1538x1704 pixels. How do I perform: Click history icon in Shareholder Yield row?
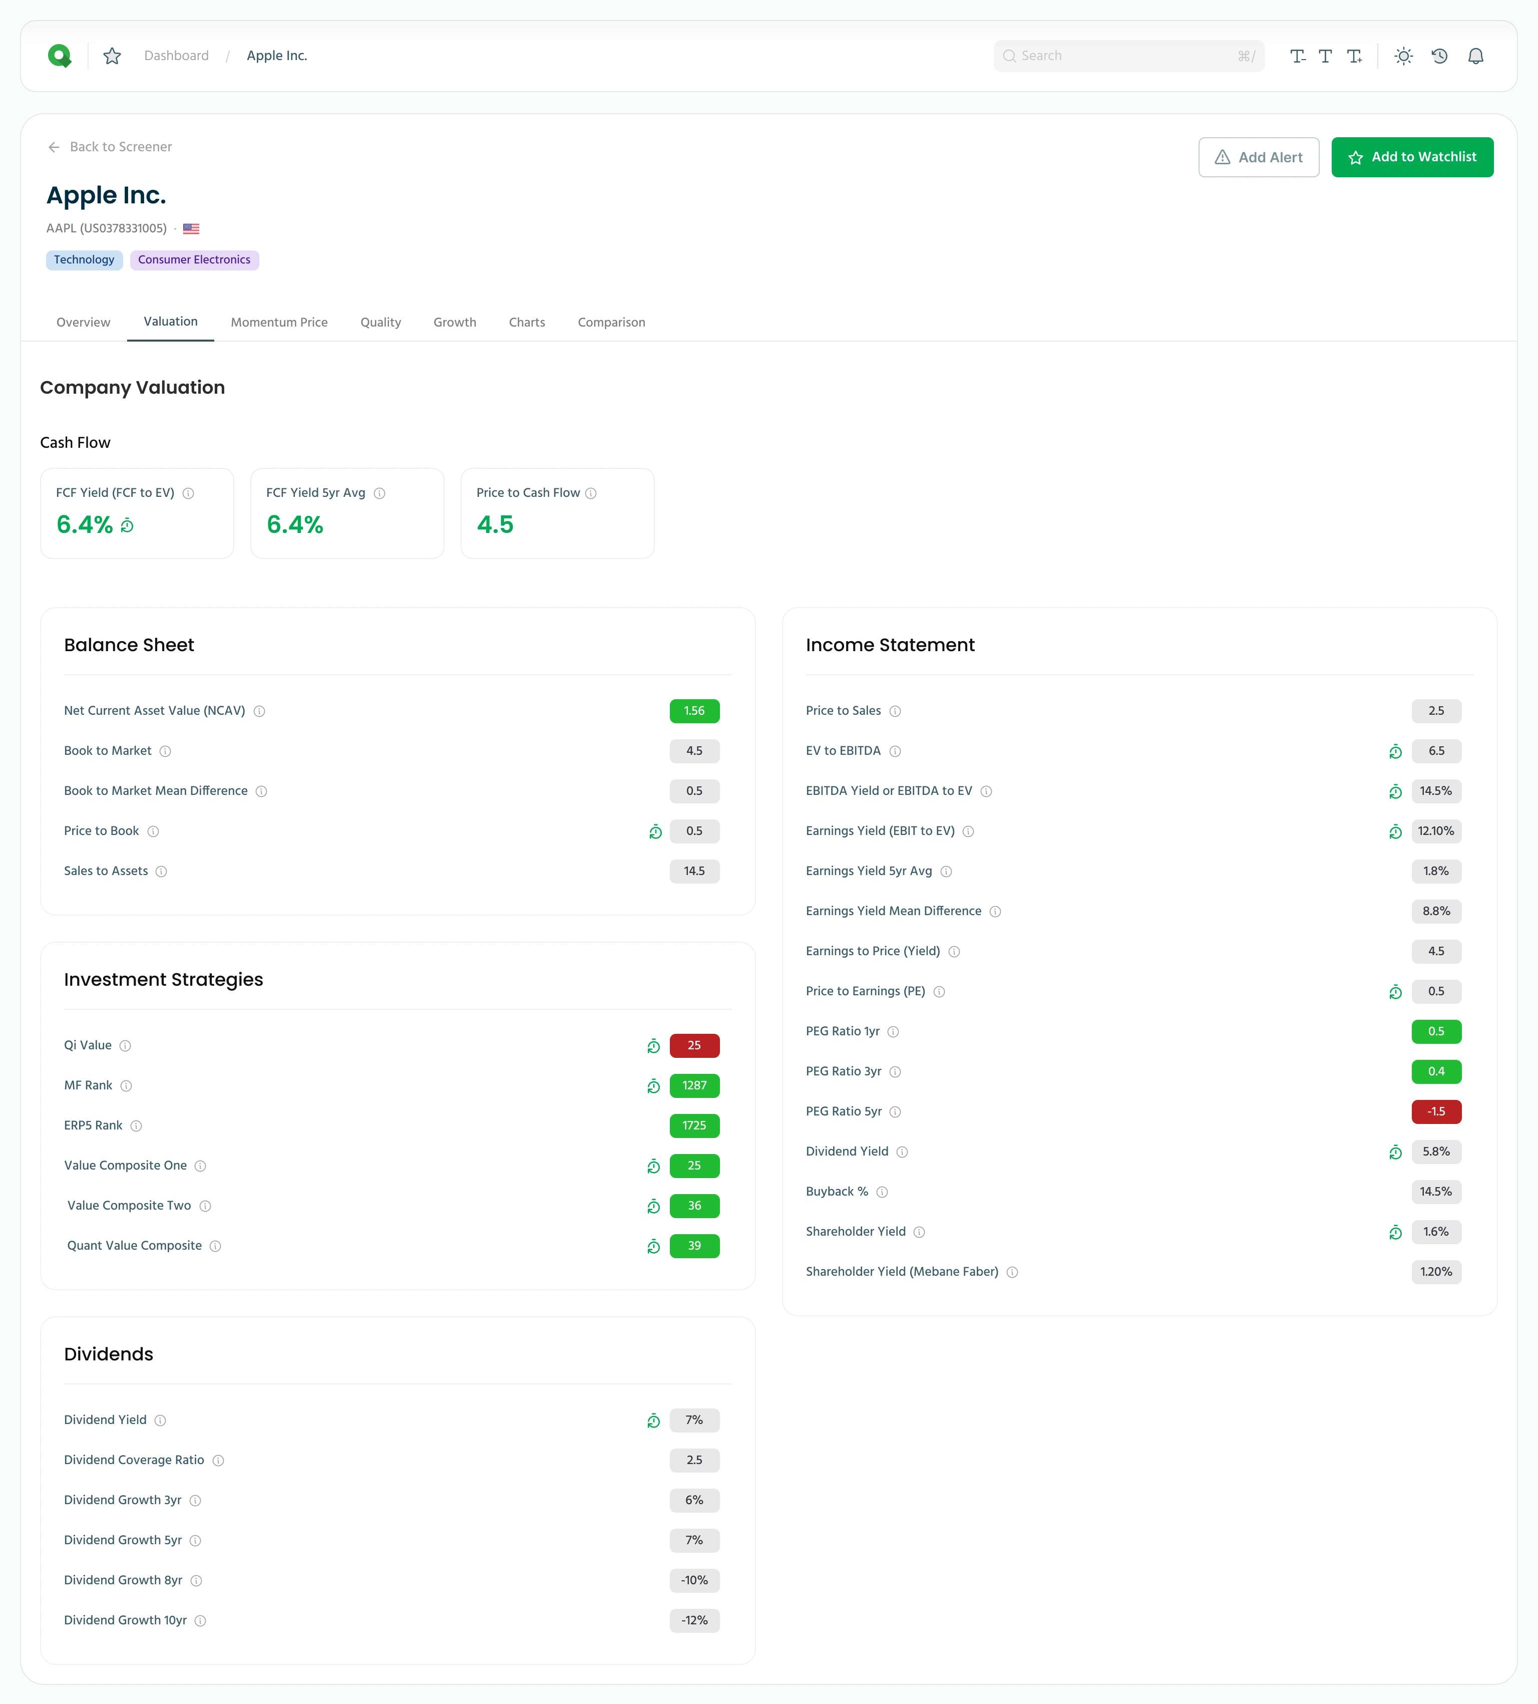coord(1395,1232)
